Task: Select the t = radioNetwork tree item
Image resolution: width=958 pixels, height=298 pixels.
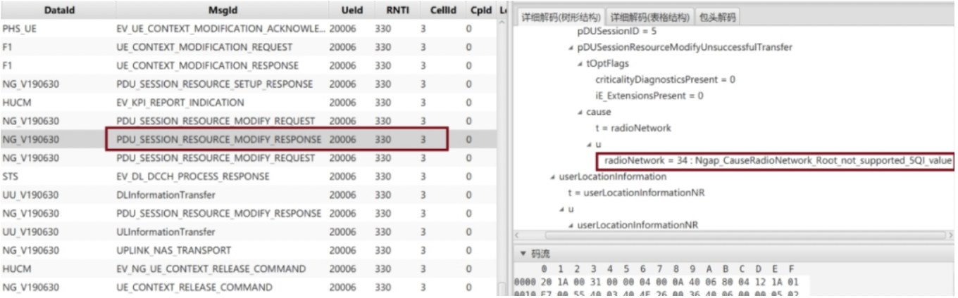Action: click(633, 129)
